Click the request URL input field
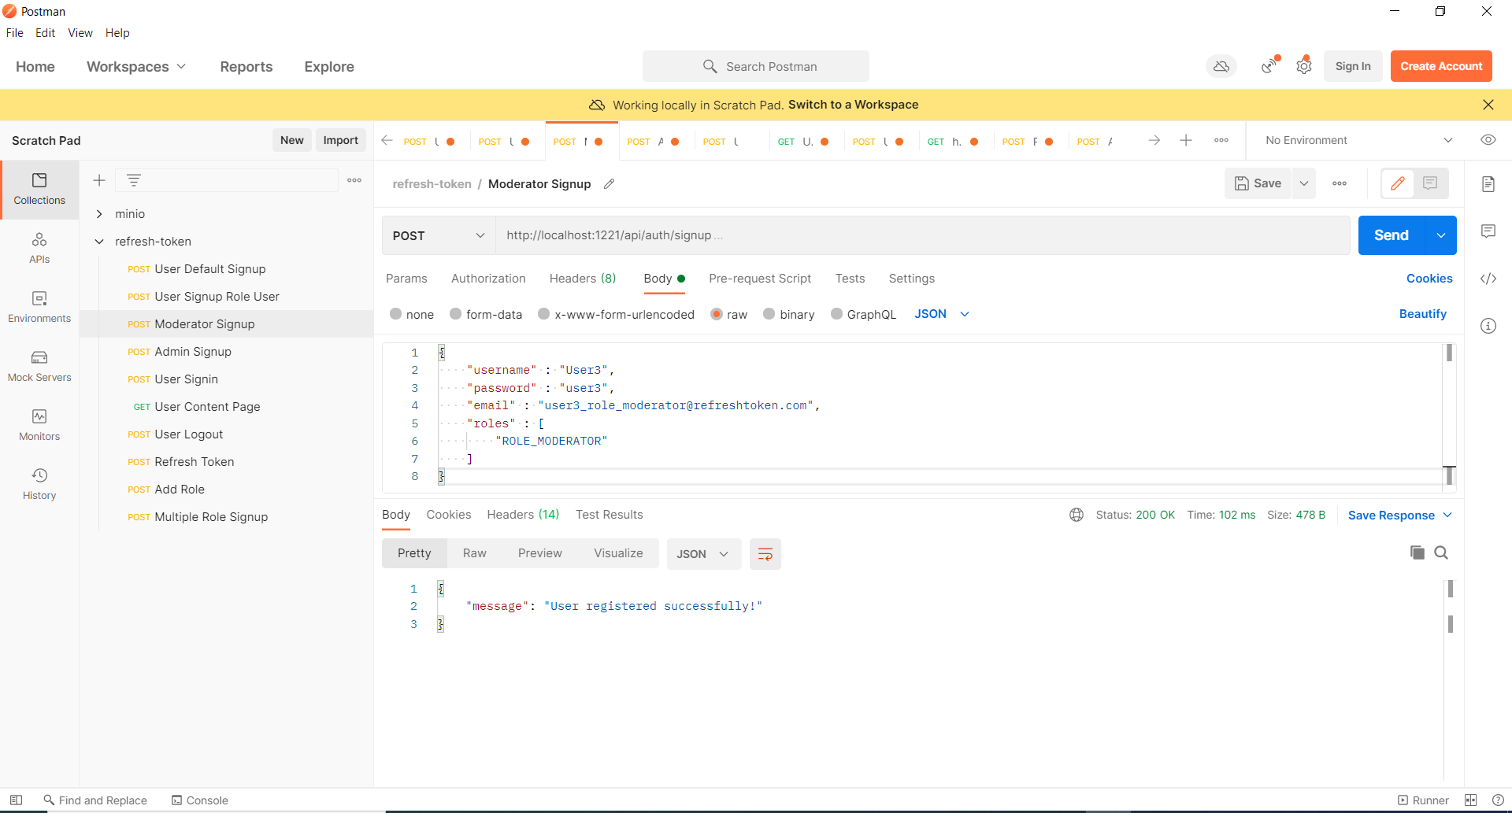Screen dimensions: 1512x813 [x=923, y=235]
